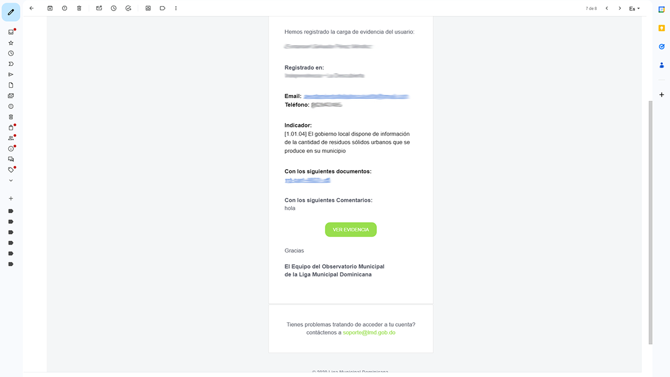Click the Compose pencil button
The width and height of the screenshot is (670, 377).
click(11, 12)
